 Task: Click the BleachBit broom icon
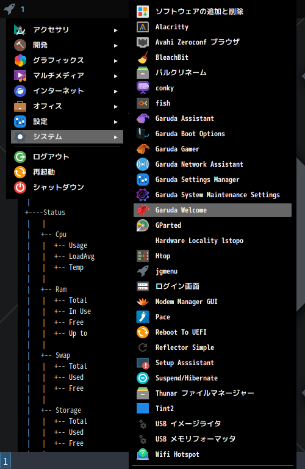pos(143,57)
